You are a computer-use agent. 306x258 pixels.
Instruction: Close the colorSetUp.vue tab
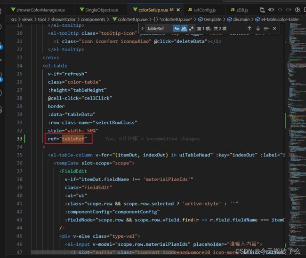click(x=178, y=10)
